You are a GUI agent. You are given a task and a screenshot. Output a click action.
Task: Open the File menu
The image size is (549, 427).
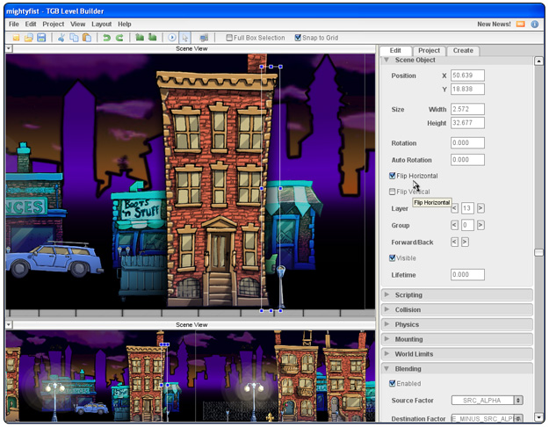[14, 24]
